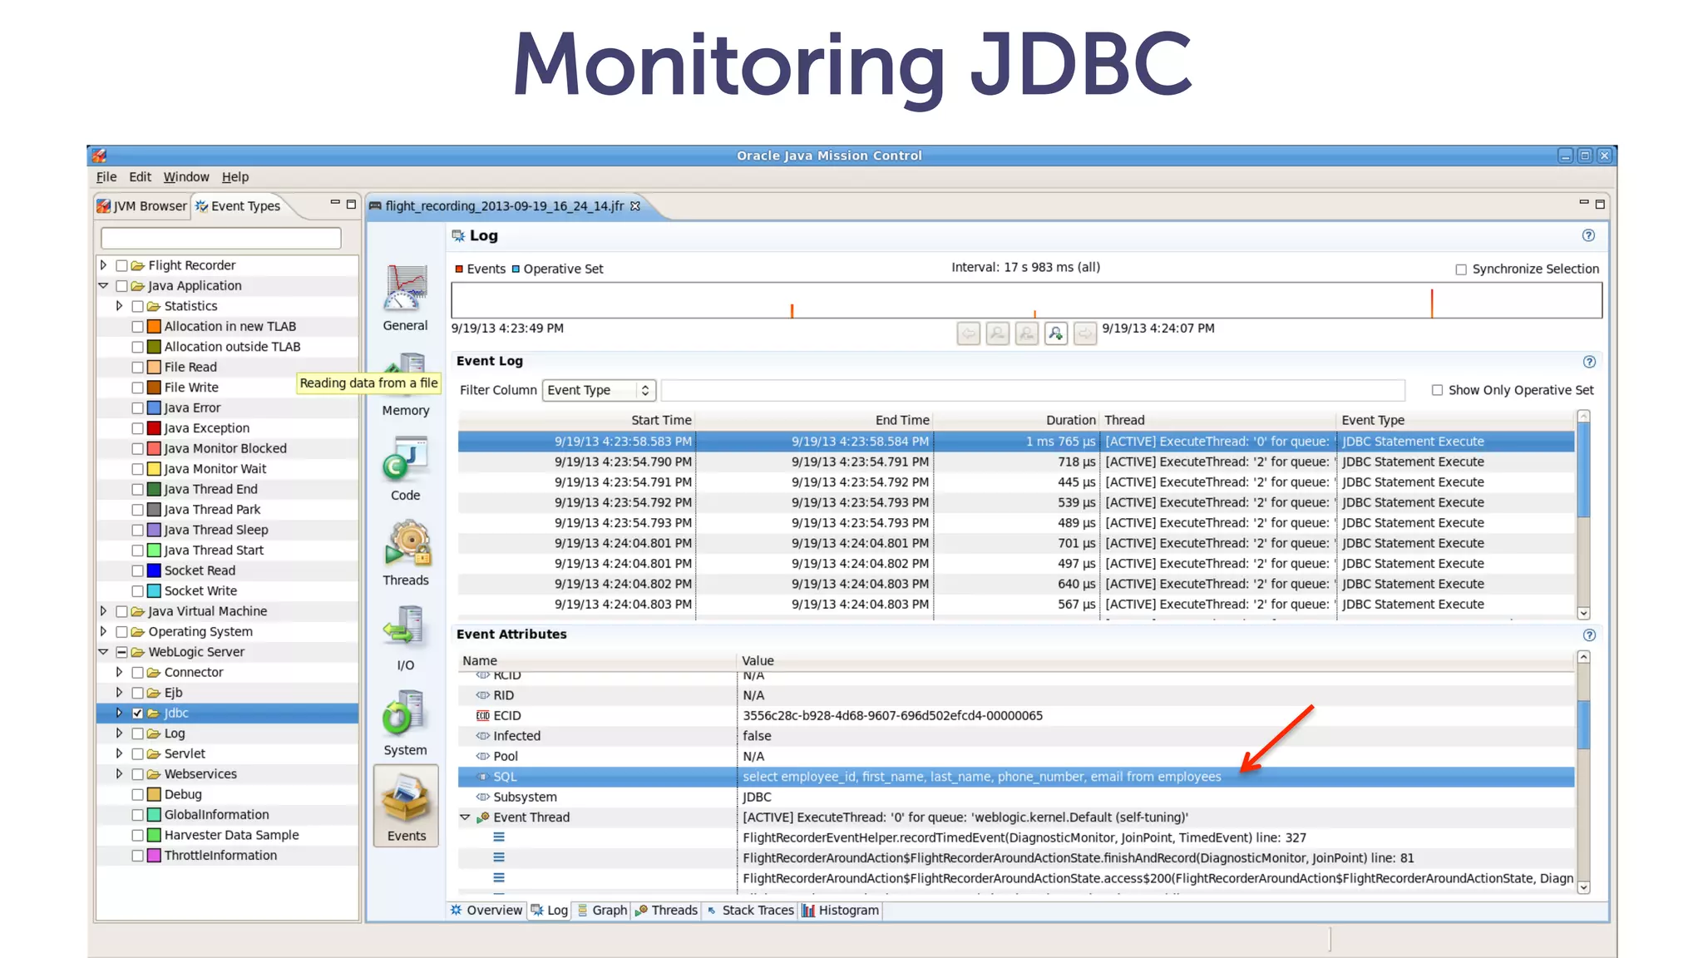Image resolution: width=1703 pixels, height=958 pixels.
Task: Expand the Java Virtual Machine node
Action: (x=103, y=611)
